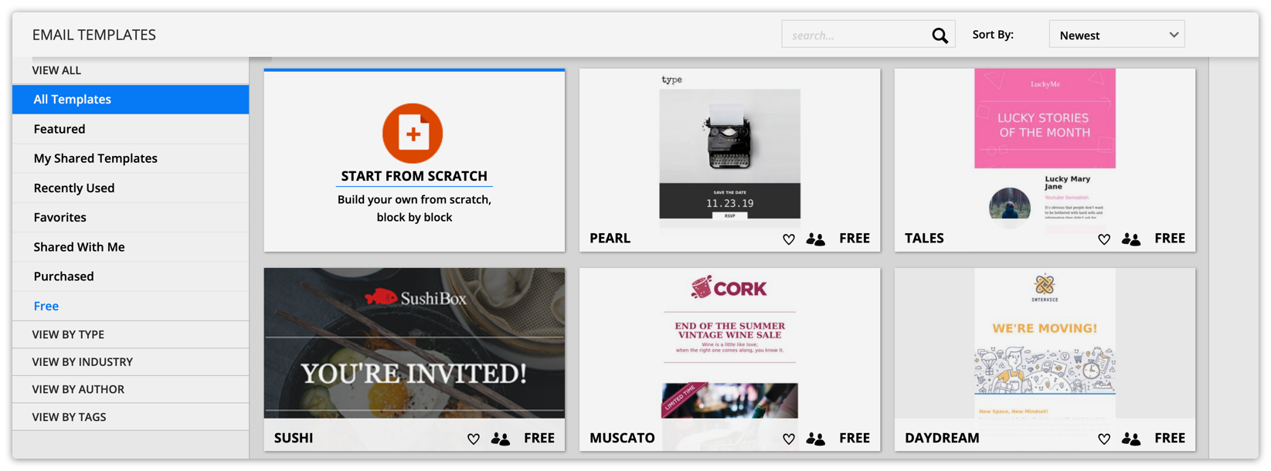Click the SUSHI template name
Screen dimensions: 1271x471
pyautogui.click(x=294, y=438)
